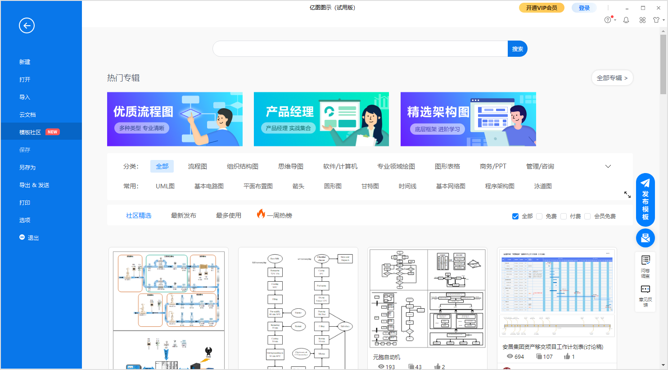668x370 pixels.
Task: Expand the category list chevron
Action: 608,166
